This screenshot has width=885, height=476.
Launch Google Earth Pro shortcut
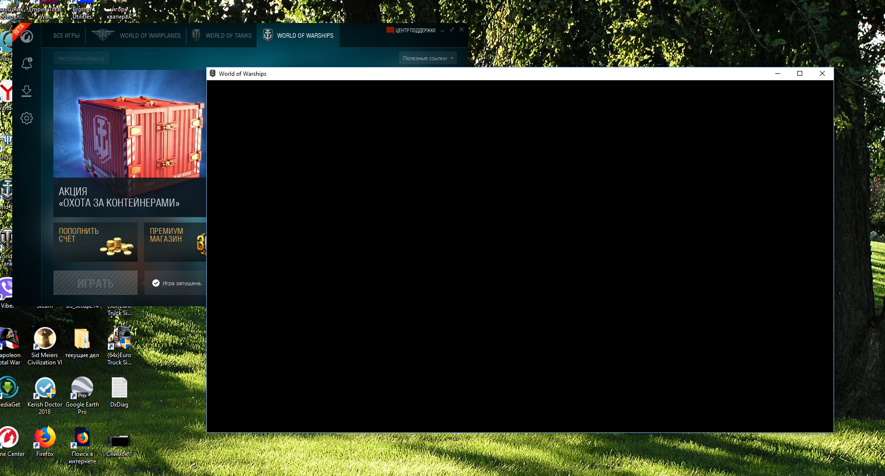[82, 395]
